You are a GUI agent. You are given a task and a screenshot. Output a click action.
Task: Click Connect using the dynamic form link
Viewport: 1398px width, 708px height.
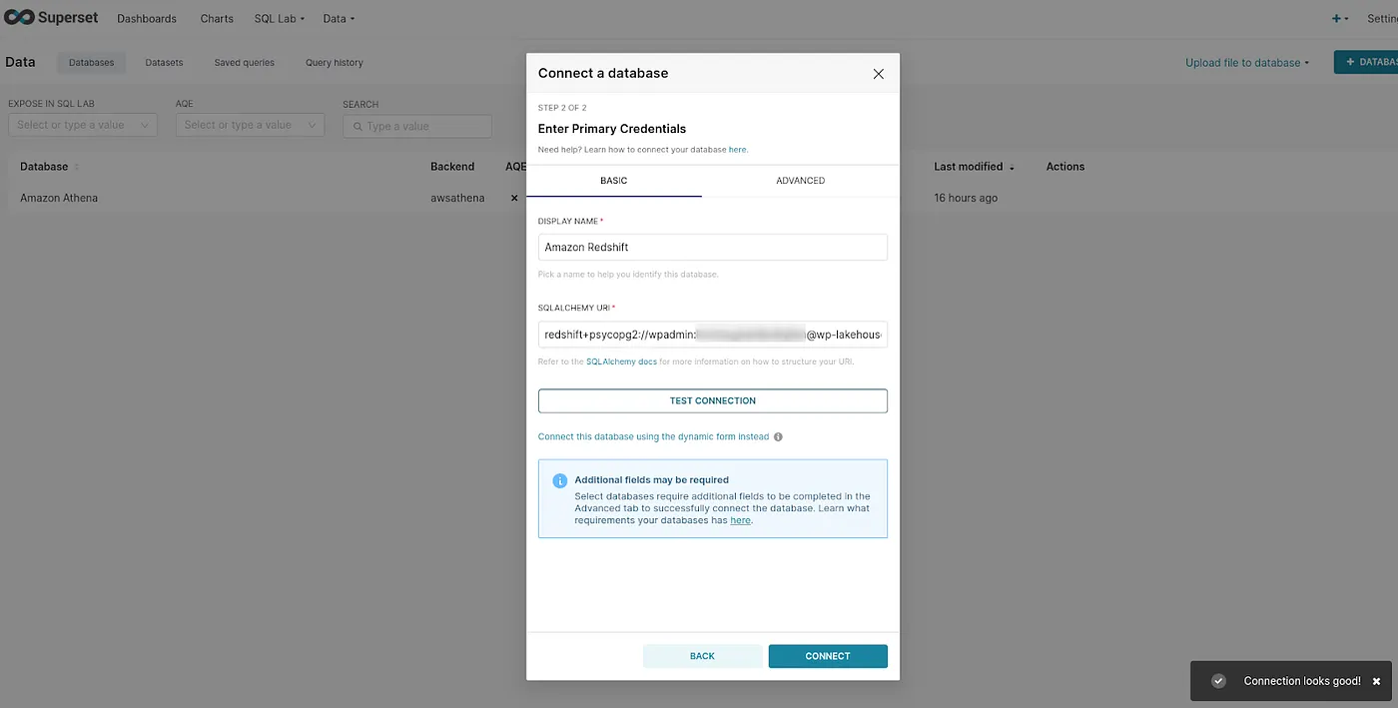[654, 437]
